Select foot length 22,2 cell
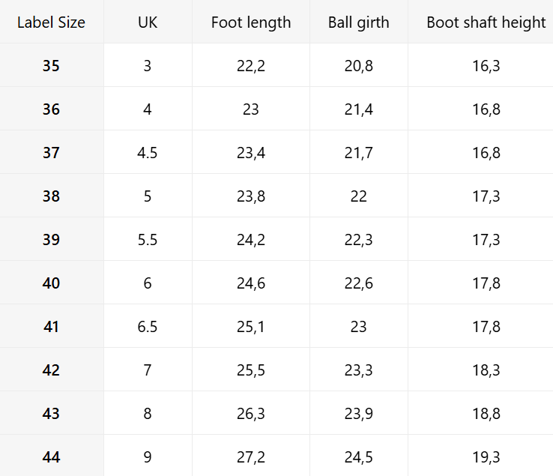 (x=251, y=66)
